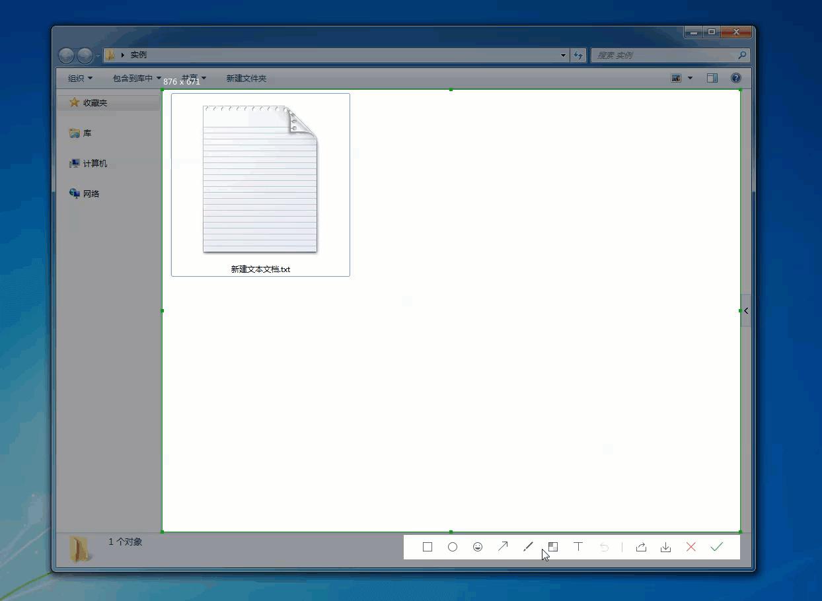Click the change view icon in Explorer
This screenshot has height=601, width=822.
pyautogui.click(x=676, y=78)
